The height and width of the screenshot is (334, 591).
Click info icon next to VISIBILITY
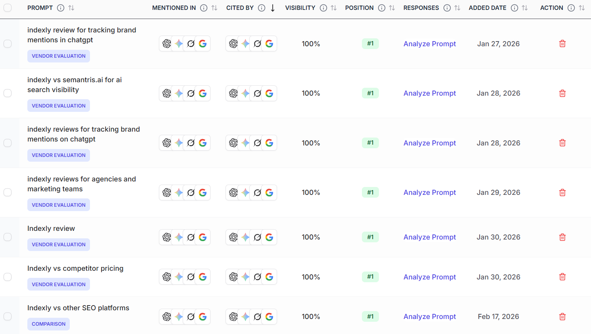323,8
